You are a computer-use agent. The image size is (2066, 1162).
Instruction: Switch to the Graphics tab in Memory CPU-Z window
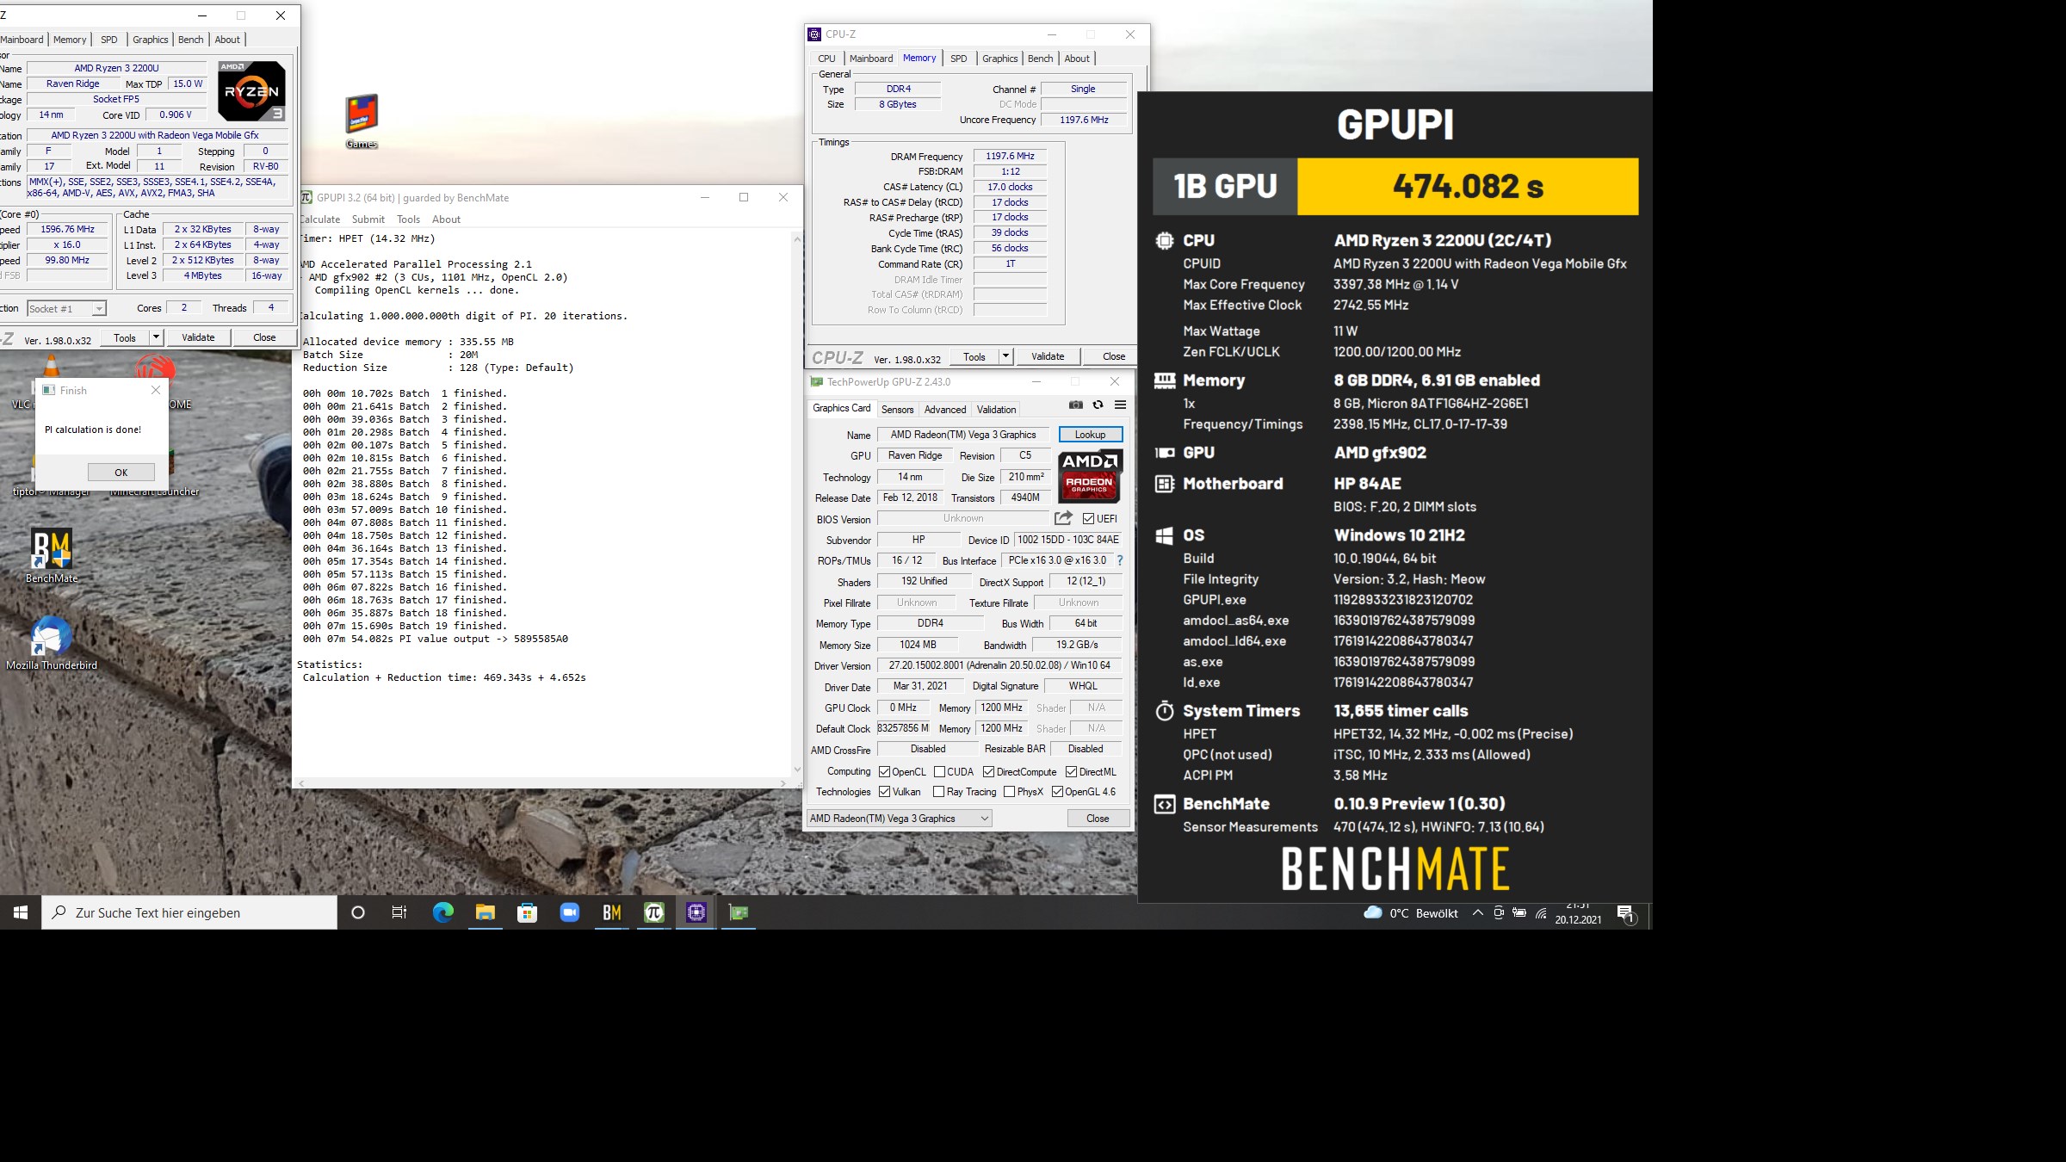click(999, 59)
